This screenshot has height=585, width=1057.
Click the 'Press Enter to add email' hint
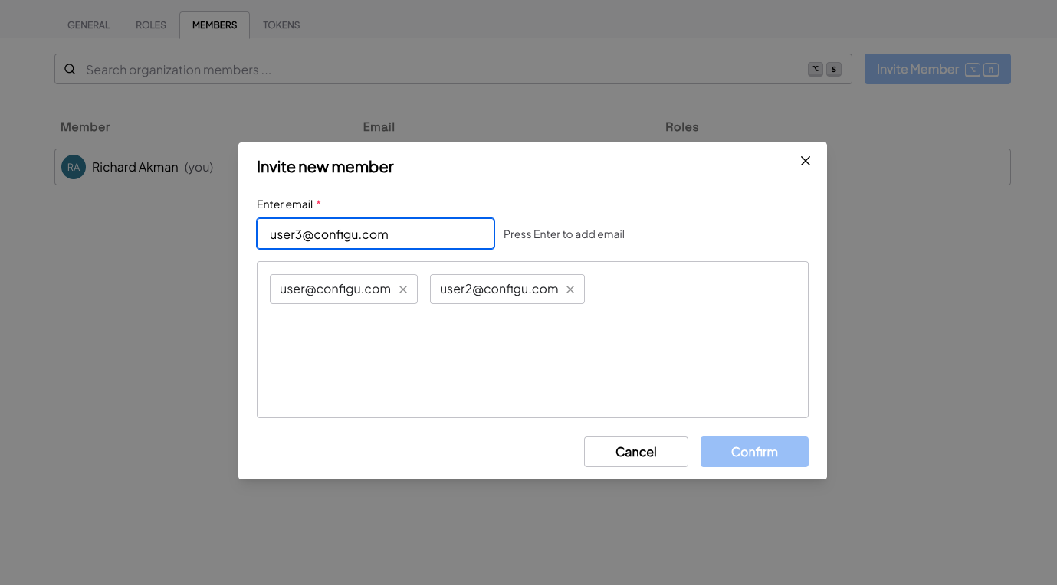pyautogui.click(x=564, y=234)
